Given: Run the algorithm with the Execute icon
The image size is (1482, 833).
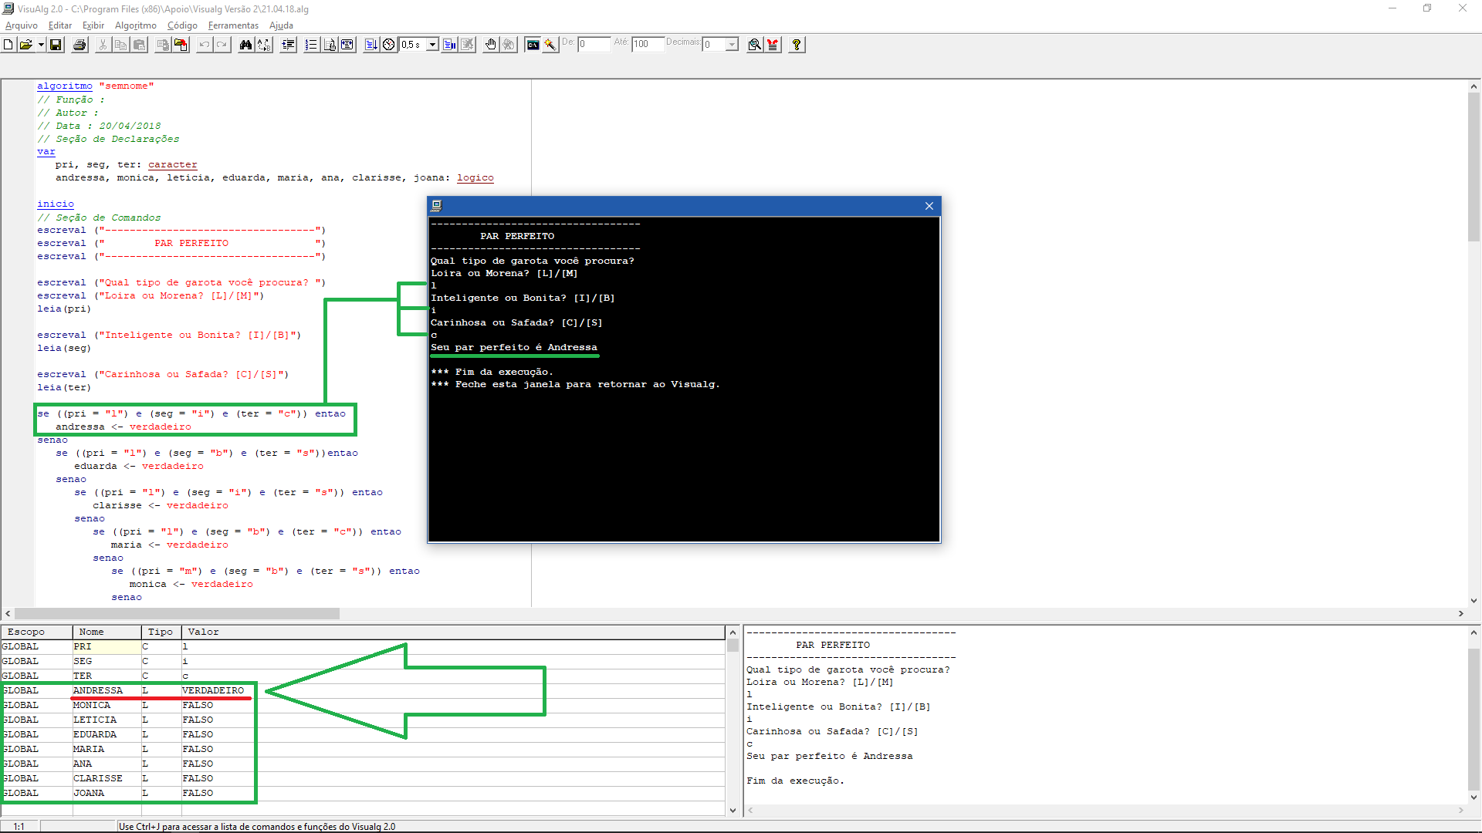Looking at the screenshot, I should [371, 45].
